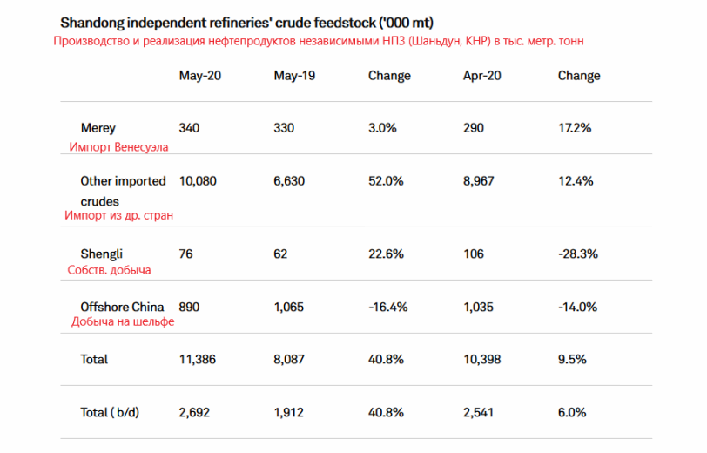Click the "Shengli" row label
Screen dimensions: 707x453
[x=101, y=254]
